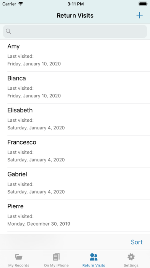Open Francesco's return visit entry
Image resolution: width=150 pixels, height=268 pixels.
pyautogui.click(x=75, y=151)
